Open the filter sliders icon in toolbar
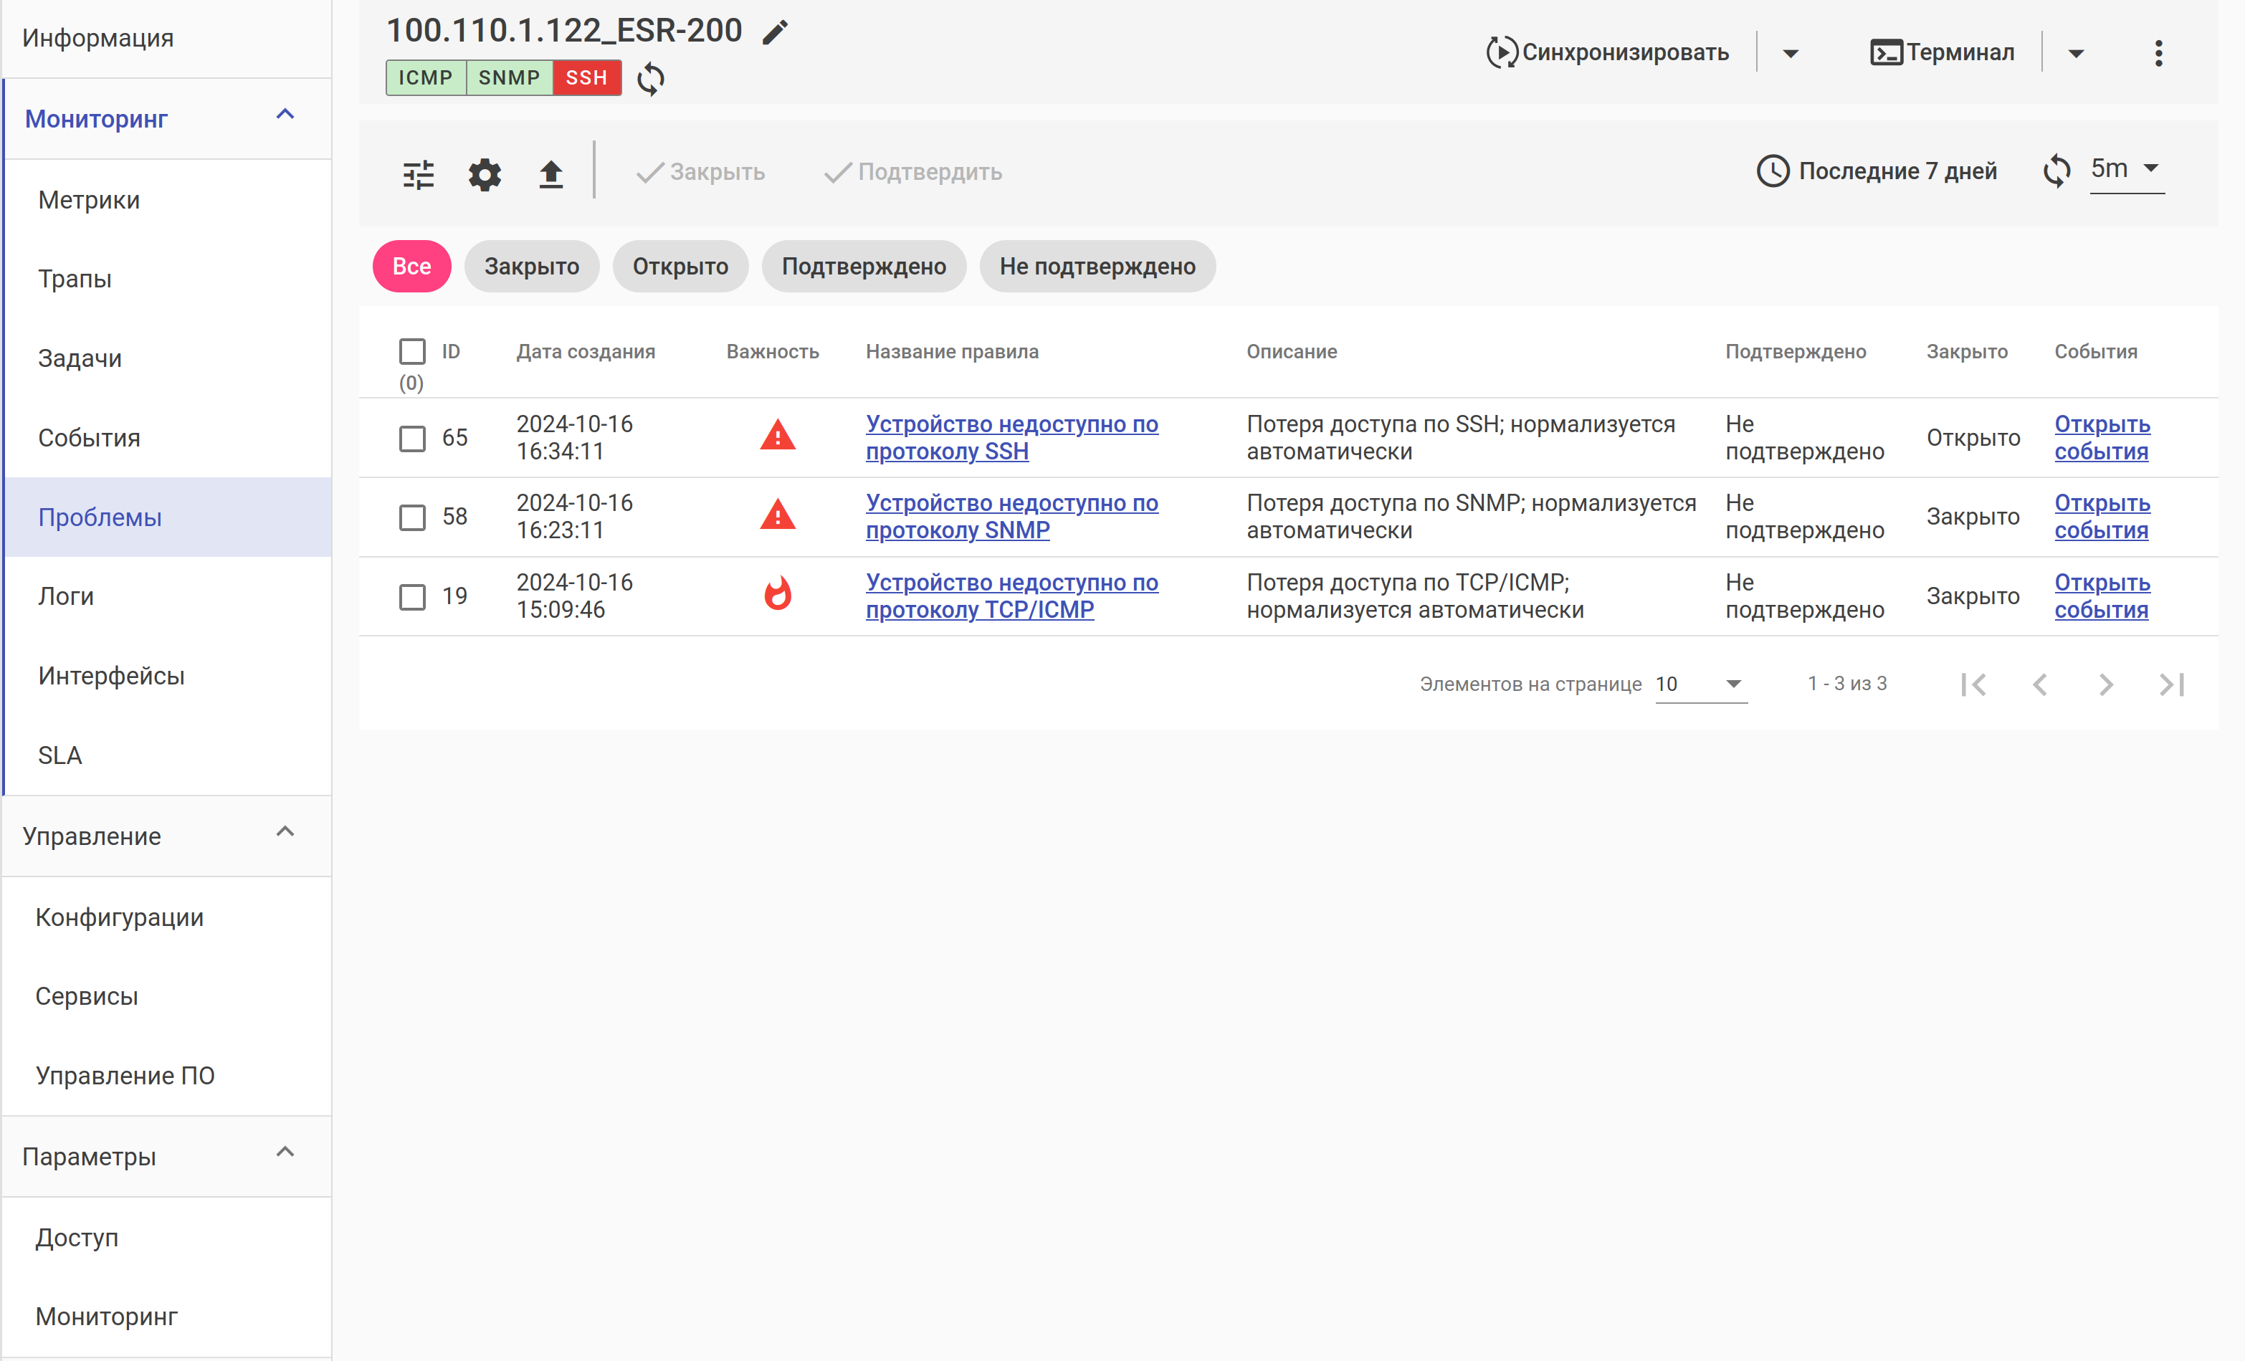The width and height of the screenshot is (2245, 1361). 418,173
